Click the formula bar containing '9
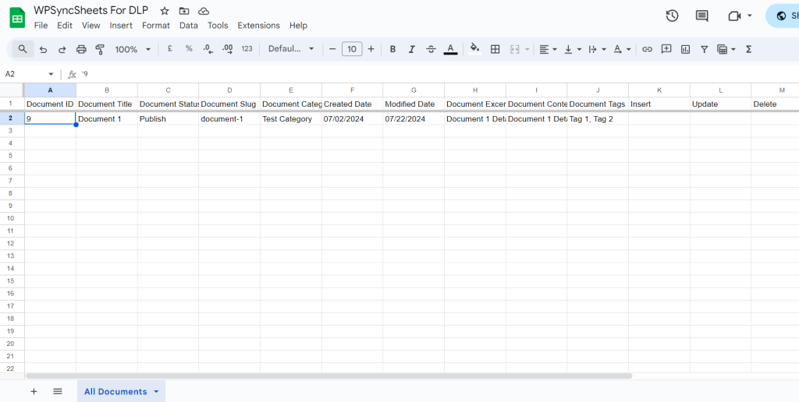 click(439, 74)
